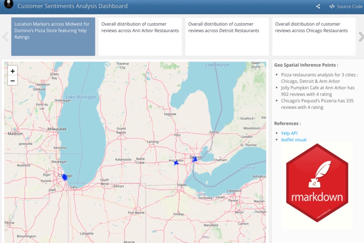
Task: Zoom out on the map
Action: pos(13,81)
